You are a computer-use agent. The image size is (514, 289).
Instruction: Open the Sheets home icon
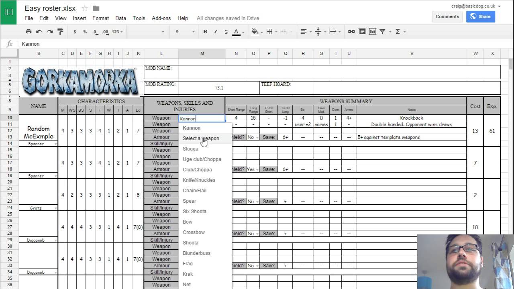tap(8, 12)
